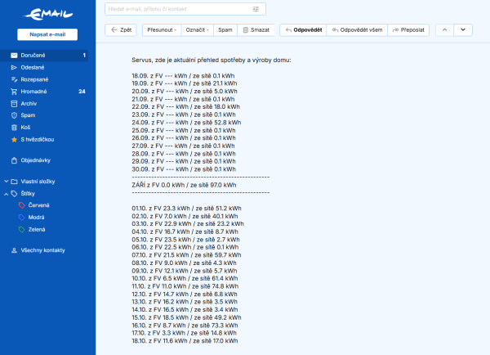Click the Koš trash icon
This screenshot has width=490, height=355.
[x=14, y=128]
